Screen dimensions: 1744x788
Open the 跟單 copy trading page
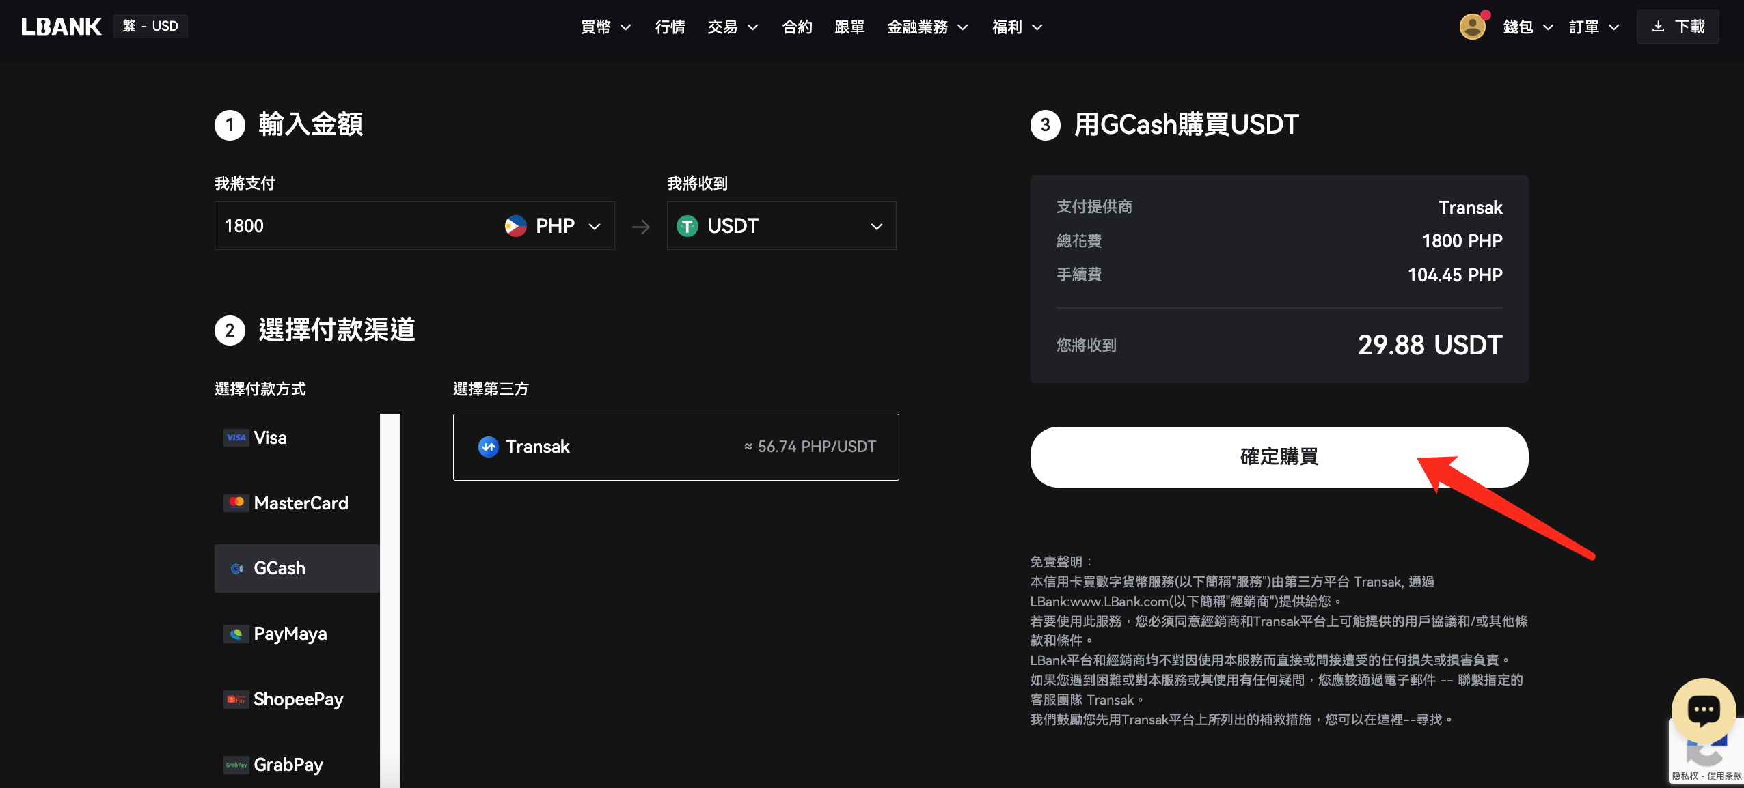click(x=849, y=27)
